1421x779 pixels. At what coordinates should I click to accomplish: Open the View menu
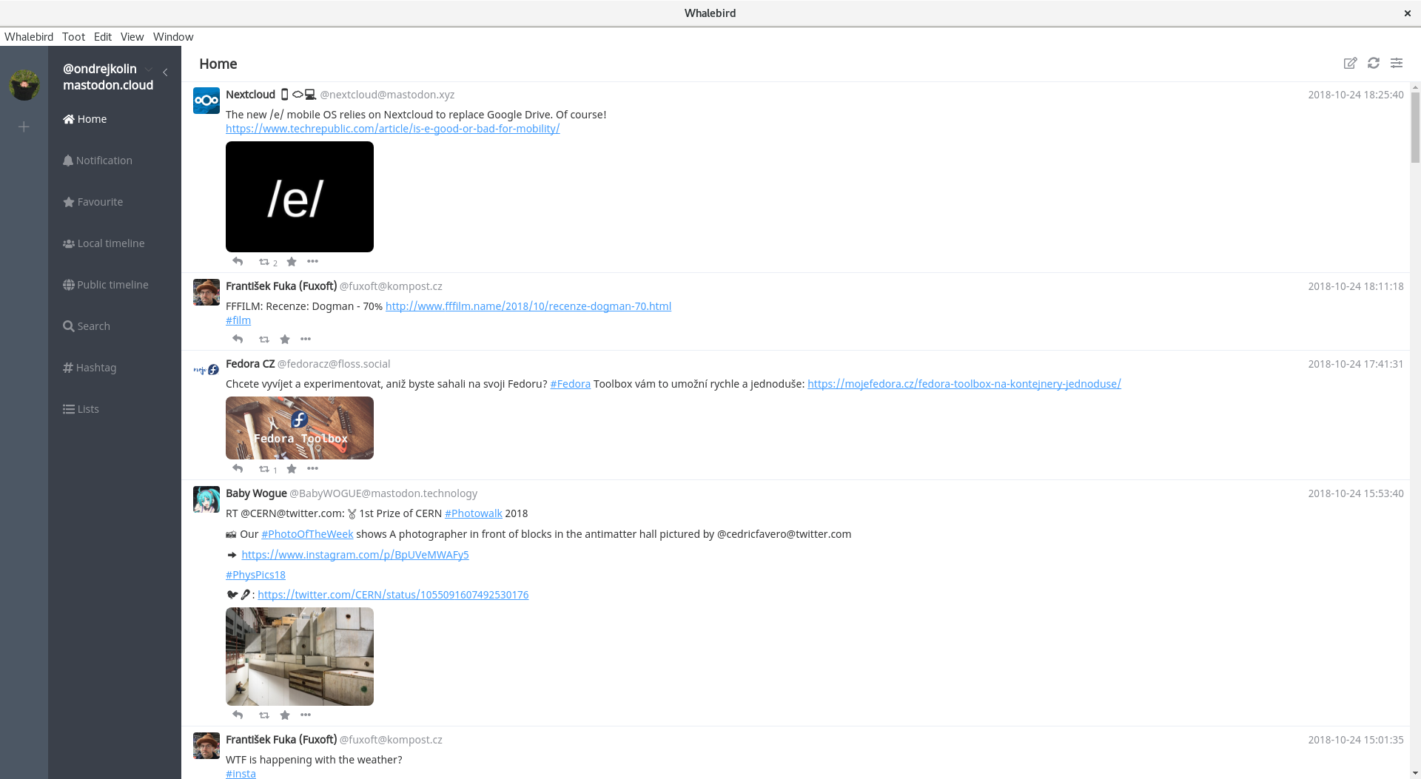pyautogui.click(x=132, y=37)
